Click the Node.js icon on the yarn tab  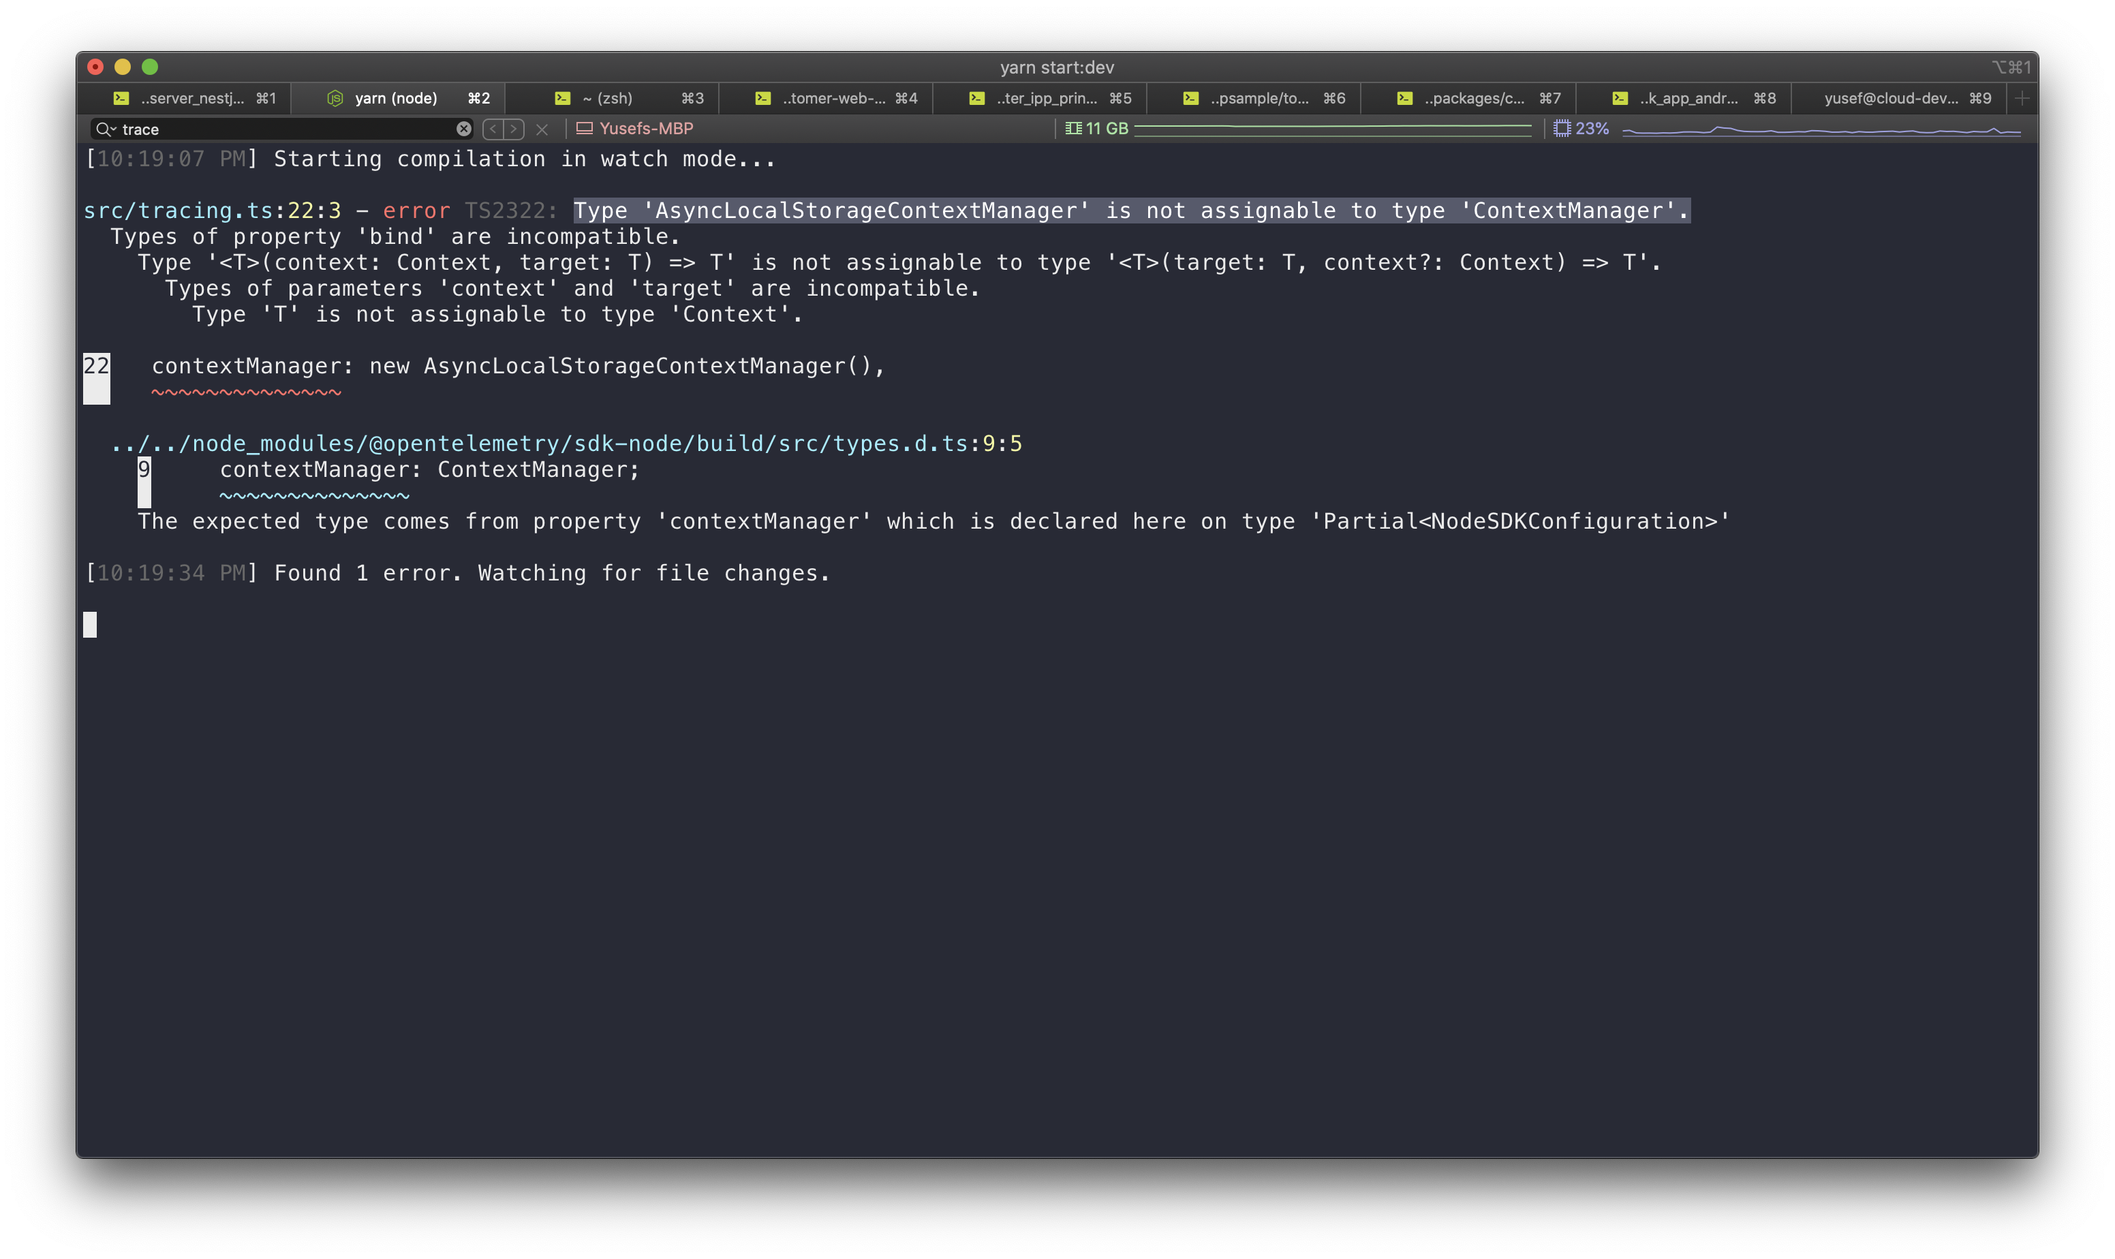tap(337, 97)
